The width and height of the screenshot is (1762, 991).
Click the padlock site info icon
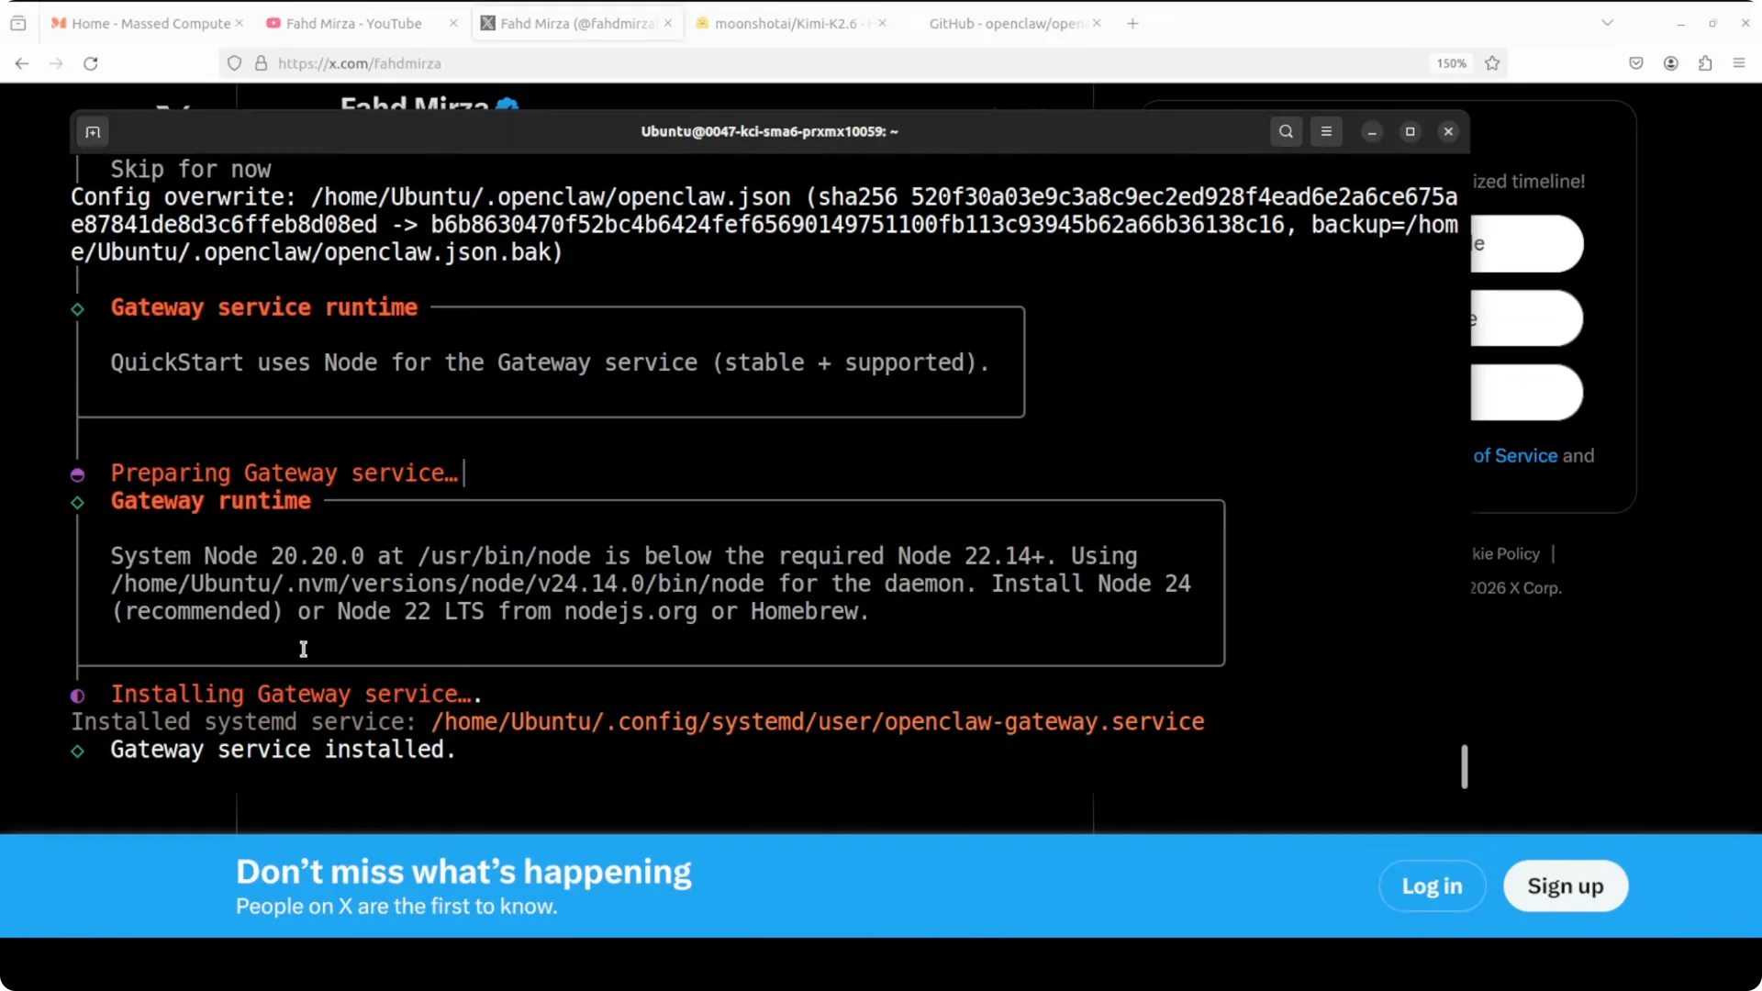(261, 63)
